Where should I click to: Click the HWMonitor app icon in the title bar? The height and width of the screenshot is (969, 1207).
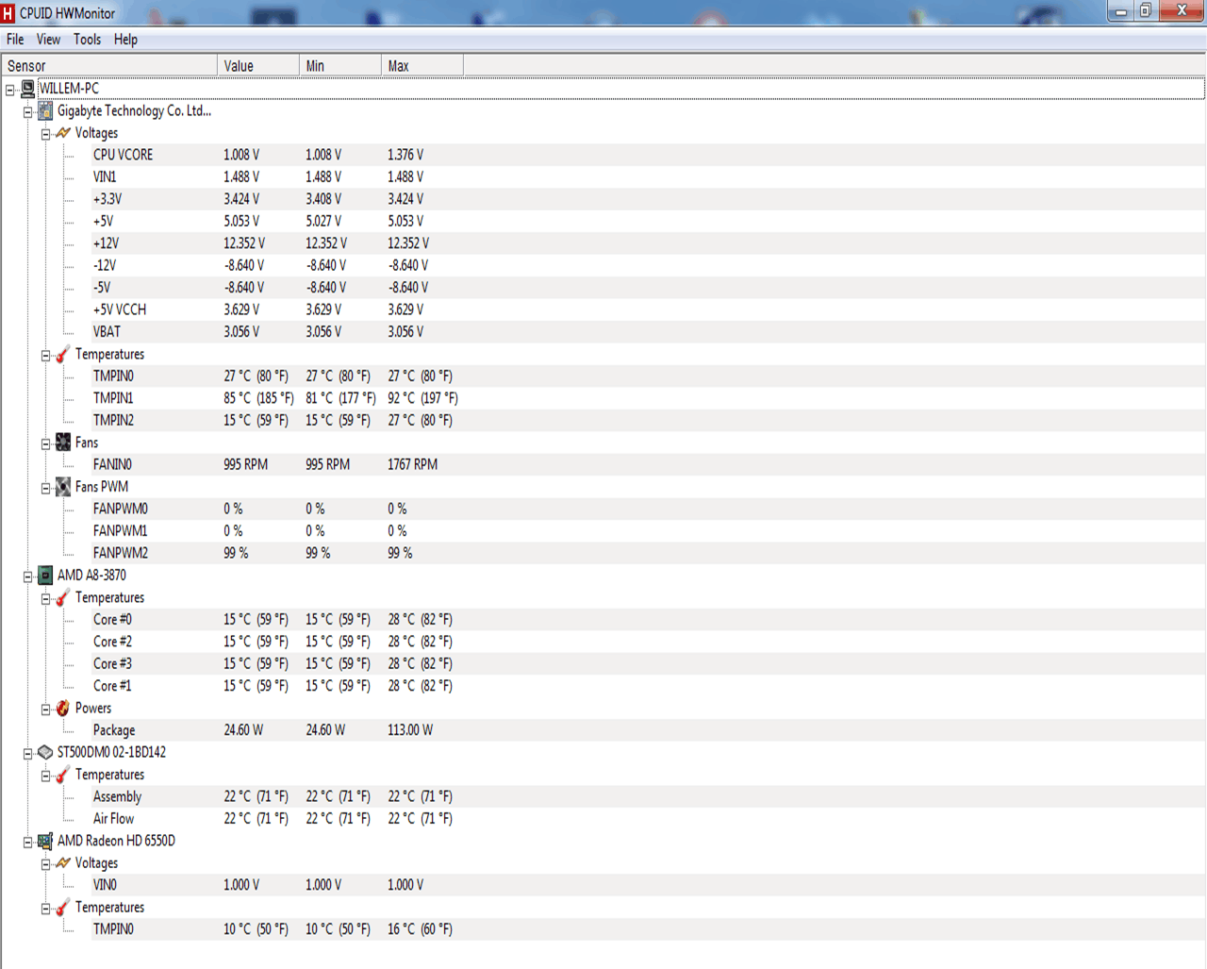(x=8, y=13)
